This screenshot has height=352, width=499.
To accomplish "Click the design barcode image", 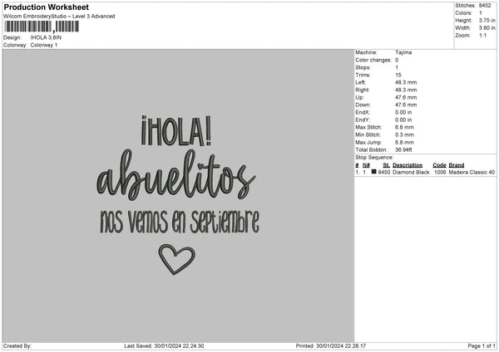I will click(42, 27).
